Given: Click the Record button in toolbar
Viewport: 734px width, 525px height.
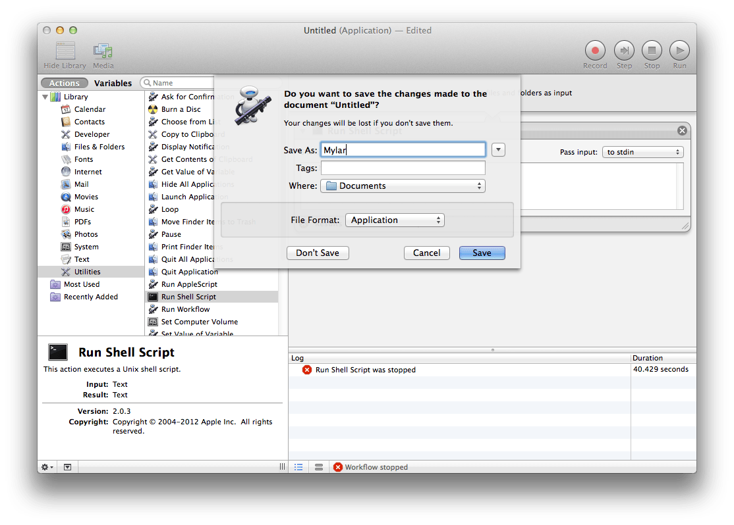Looking at the screenshot, I should (x=595, y=51).
